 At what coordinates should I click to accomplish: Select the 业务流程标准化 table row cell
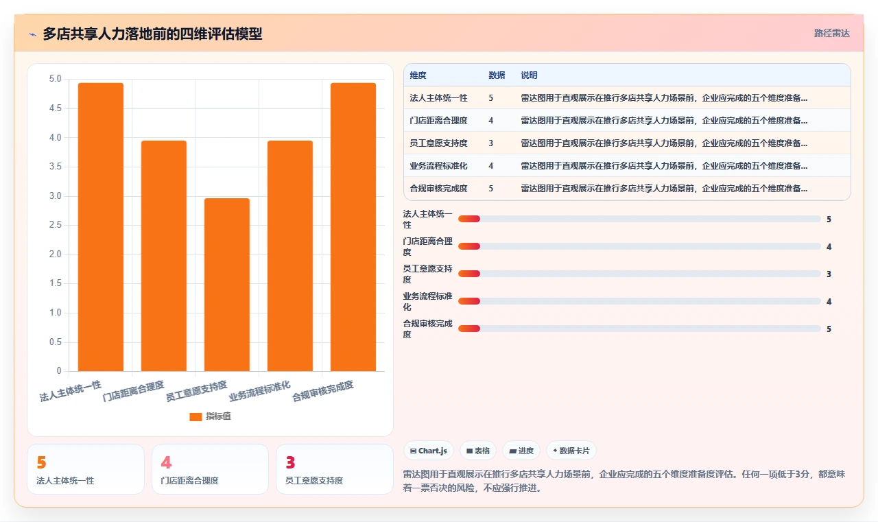[x=439, y=165]
